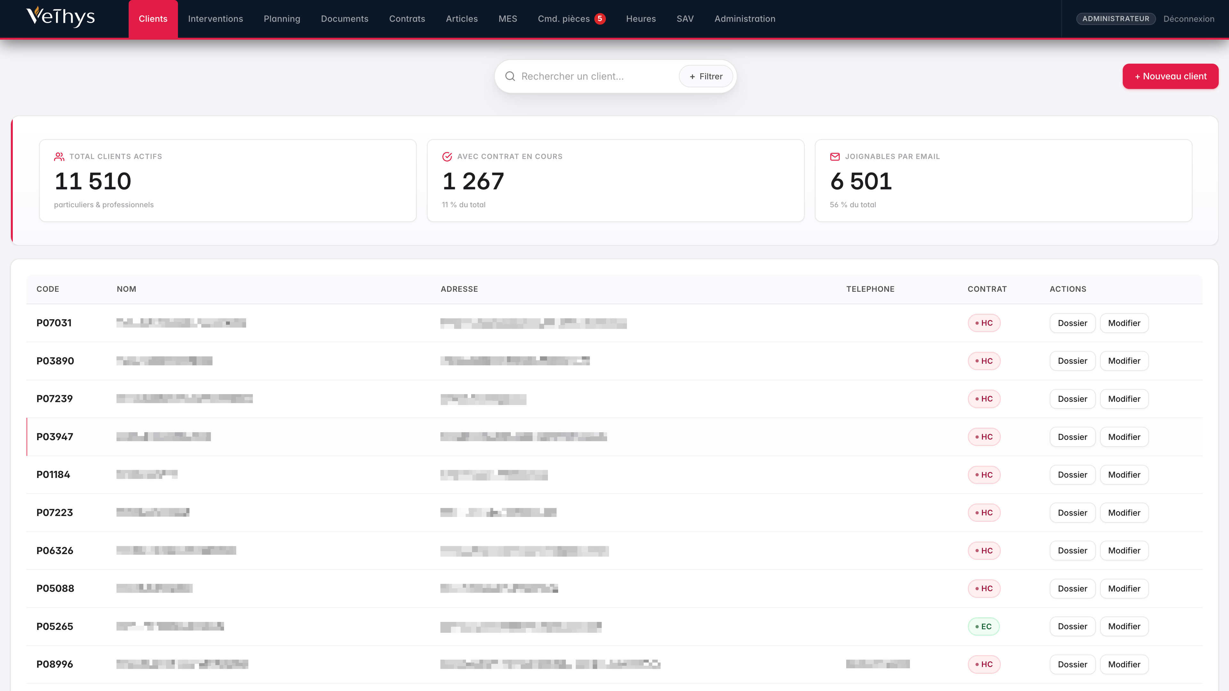Click the search magnifier icon
The width and height of the screenshot is (1229, 691).
[x=510, y=76]
